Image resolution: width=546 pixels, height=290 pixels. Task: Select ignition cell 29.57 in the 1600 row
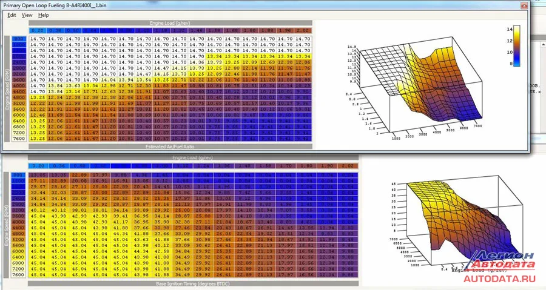38,186
